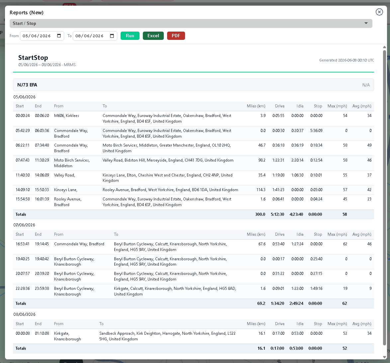Expand the Start / Stop report type dropdown
The height and width of the screenshot is (363, 390).
point(191,23)
